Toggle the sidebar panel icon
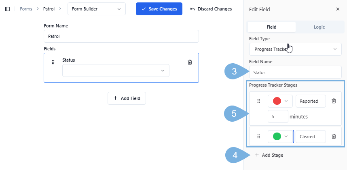Image resolution: width=347 pixels, height=170 pixels. (x=7, y=9)
